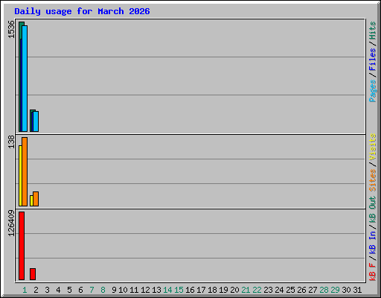Click the Visits legend label
The width and height of the screenshot is (381, 298).
click(372, 147)
